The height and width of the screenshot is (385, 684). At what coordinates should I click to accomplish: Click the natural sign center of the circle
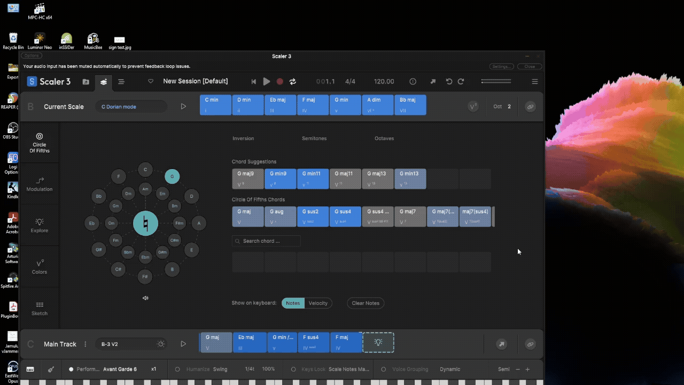[145, 223]
